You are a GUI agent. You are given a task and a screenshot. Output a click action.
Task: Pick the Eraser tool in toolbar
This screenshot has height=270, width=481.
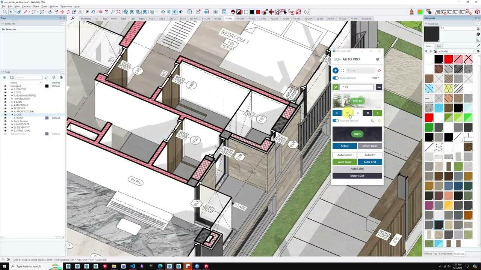(x=19, y=12)
